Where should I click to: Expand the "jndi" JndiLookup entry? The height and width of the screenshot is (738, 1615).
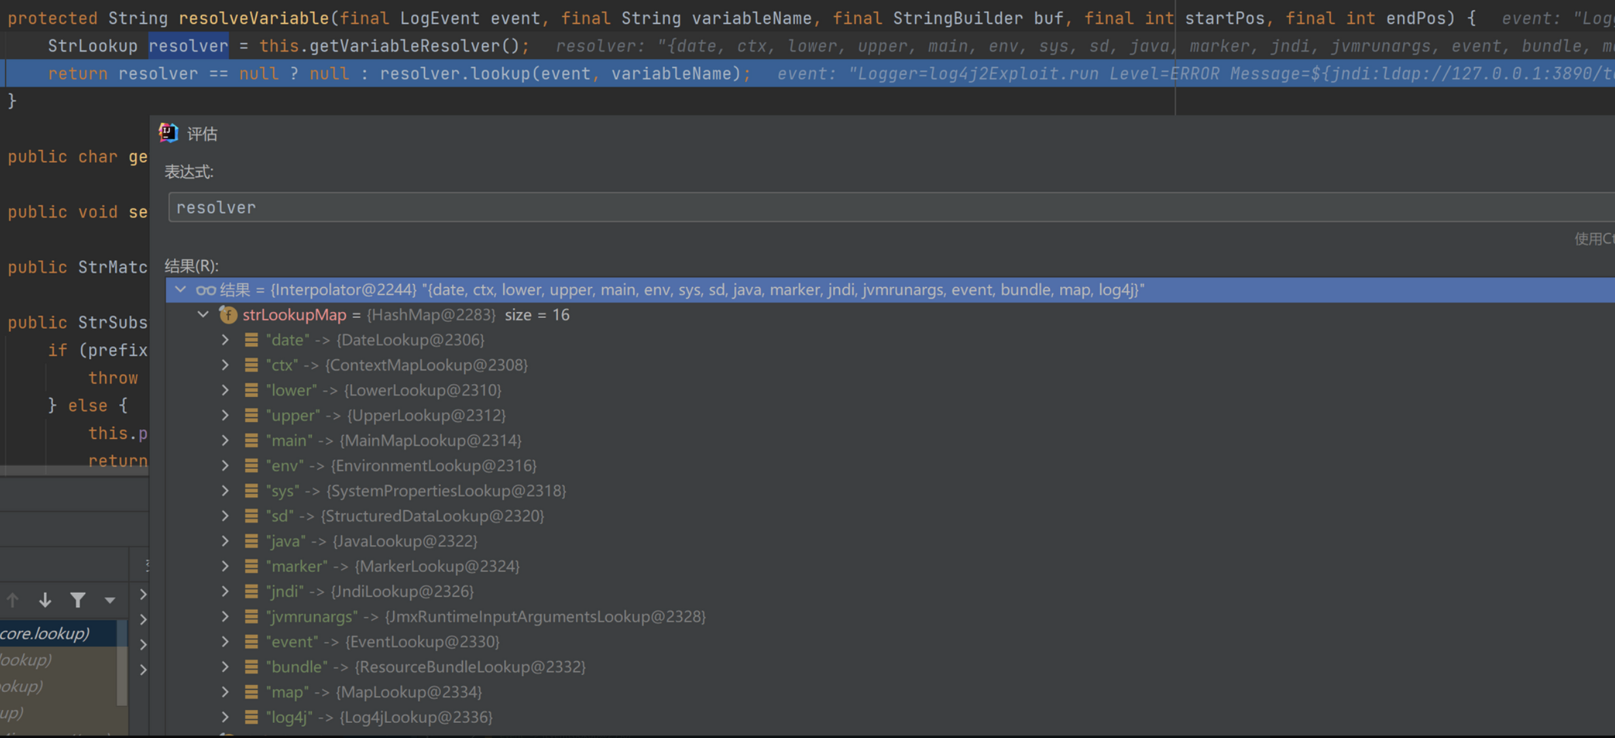225,591
